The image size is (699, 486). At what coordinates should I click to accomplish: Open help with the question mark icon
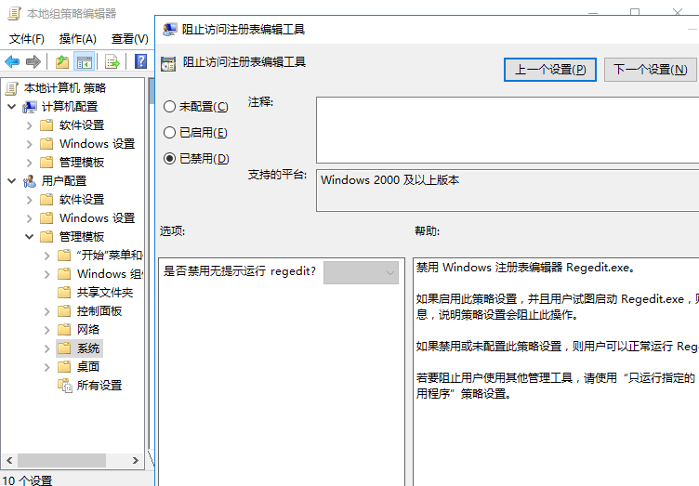(x=140, y=61)
